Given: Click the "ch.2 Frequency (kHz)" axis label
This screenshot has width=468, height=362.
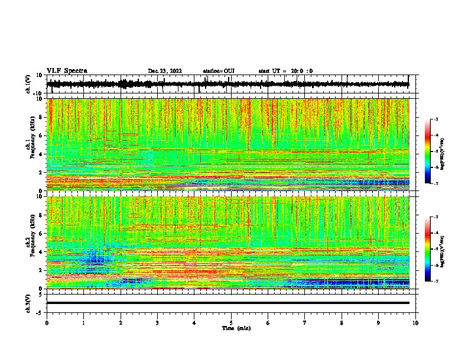Looking at the screenshot, I should click(30, 235).
